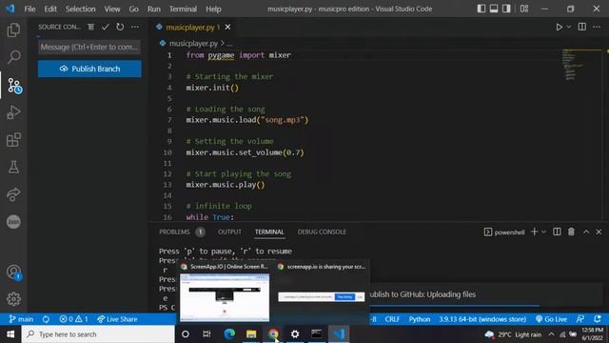The height and width of the screenshot is (343, 609).
Task: Maximize the terminal panel with chevron
Action: pyautogui.click(x=586, y=232)
